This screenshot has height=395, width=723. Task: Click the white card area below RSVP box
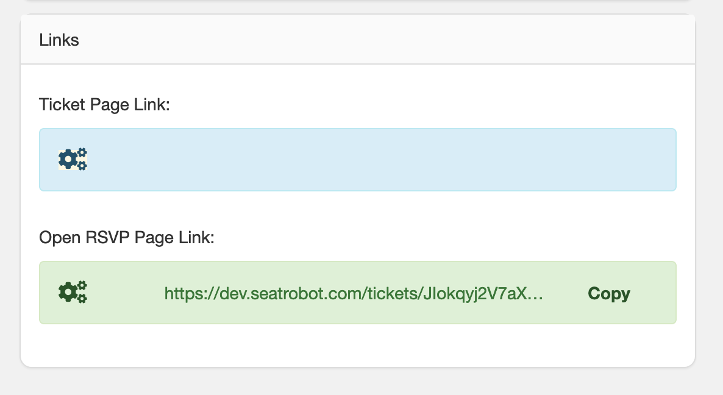click(x=358, y=345)
